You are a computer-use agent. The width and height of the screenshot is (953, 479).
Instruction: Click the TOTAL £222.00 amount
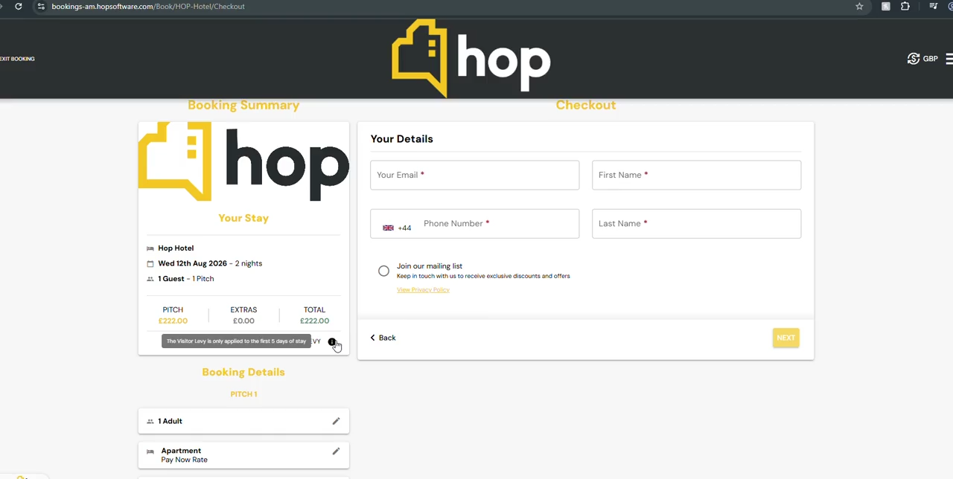pos(314,321)
